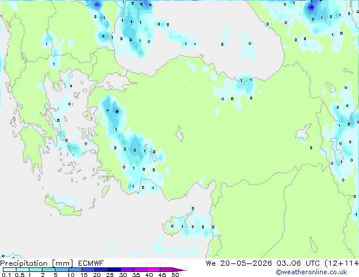The height and width of the screenshot is (277, 359).
Task: Select the 5–10 mm legend swatch
Action: [62, 270]
